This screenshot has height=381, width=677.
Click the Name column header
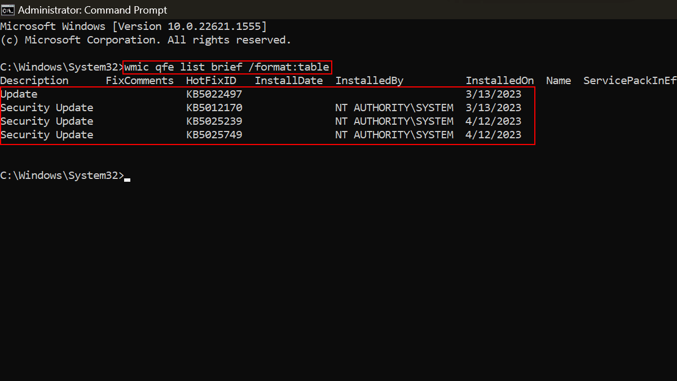[x=559, y=81]
